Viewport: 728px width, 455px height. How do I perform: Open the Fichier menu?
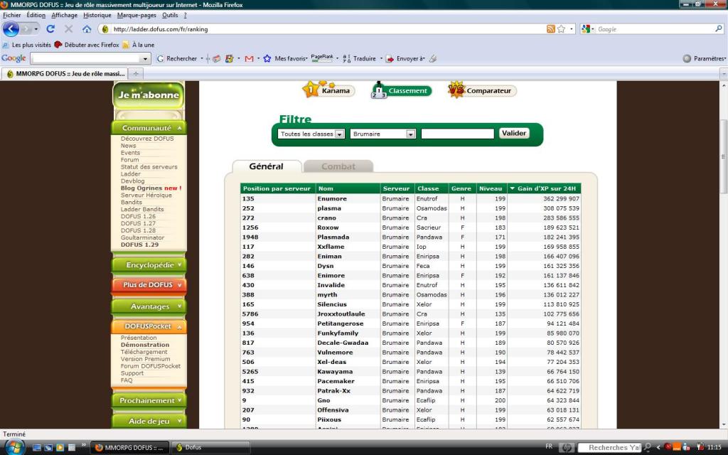11,16
